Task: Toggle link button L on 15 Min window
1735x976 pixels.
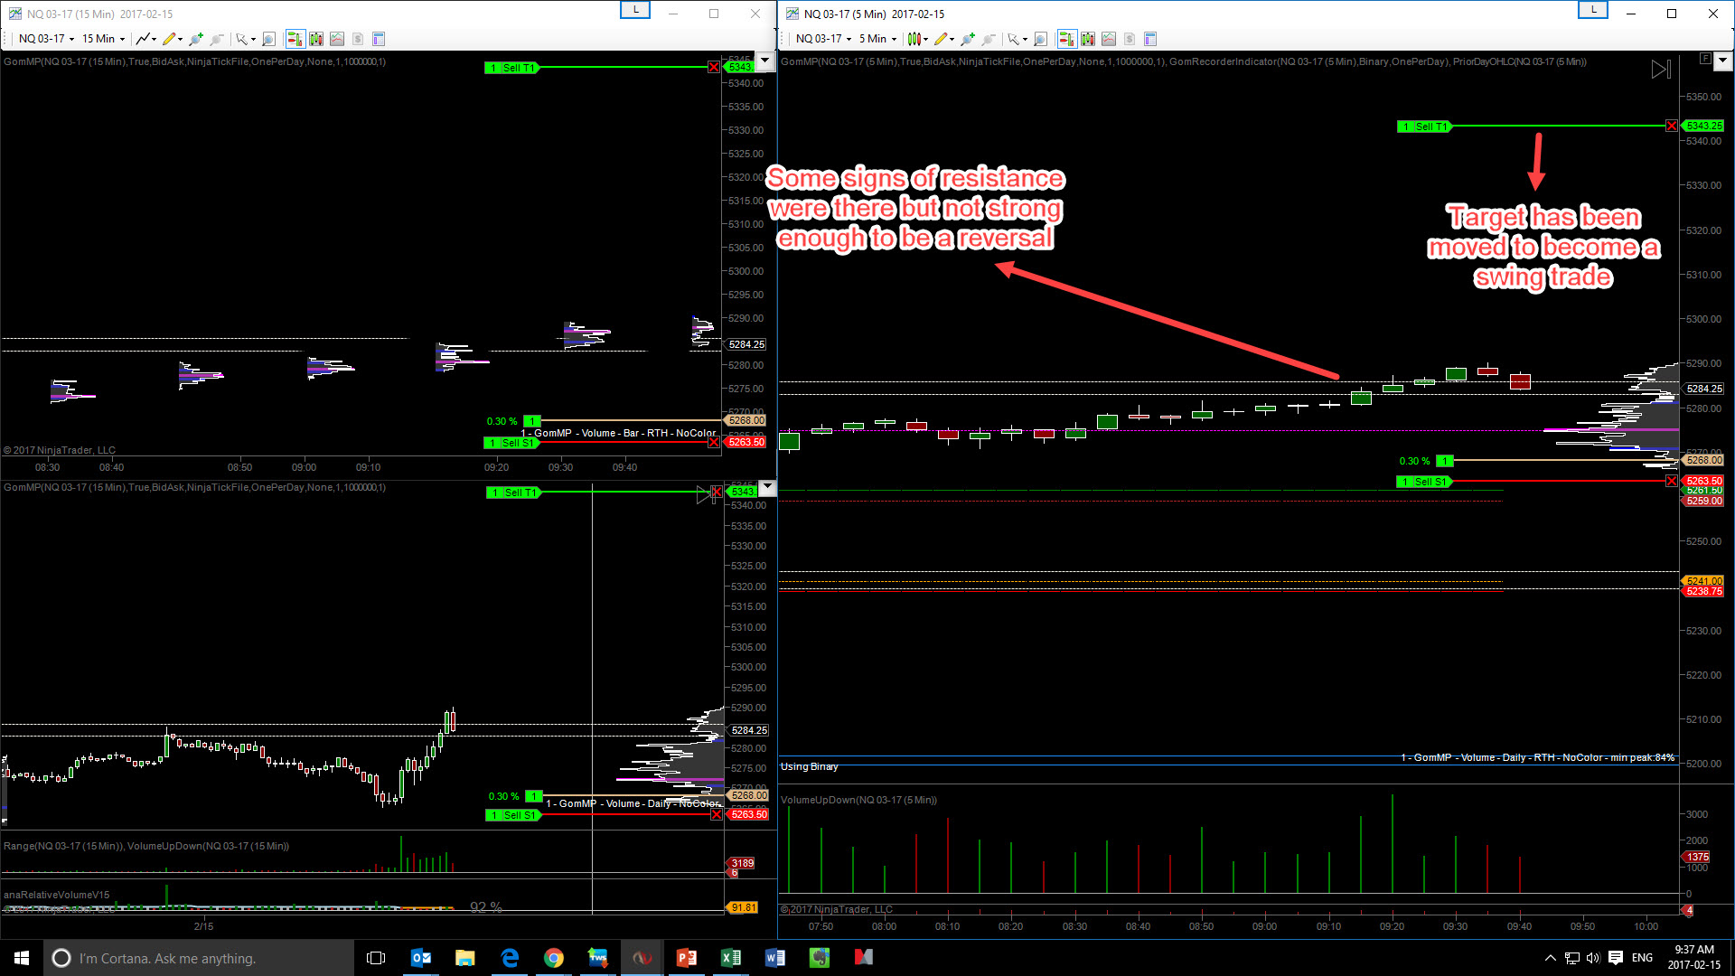Action: pyautogui.click(x=635, y=10)
